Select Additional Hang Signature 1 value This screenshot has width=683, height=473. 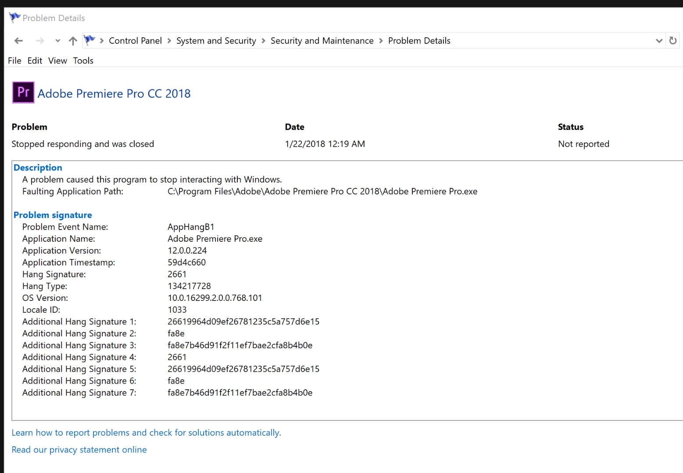(x=243, y=321)
